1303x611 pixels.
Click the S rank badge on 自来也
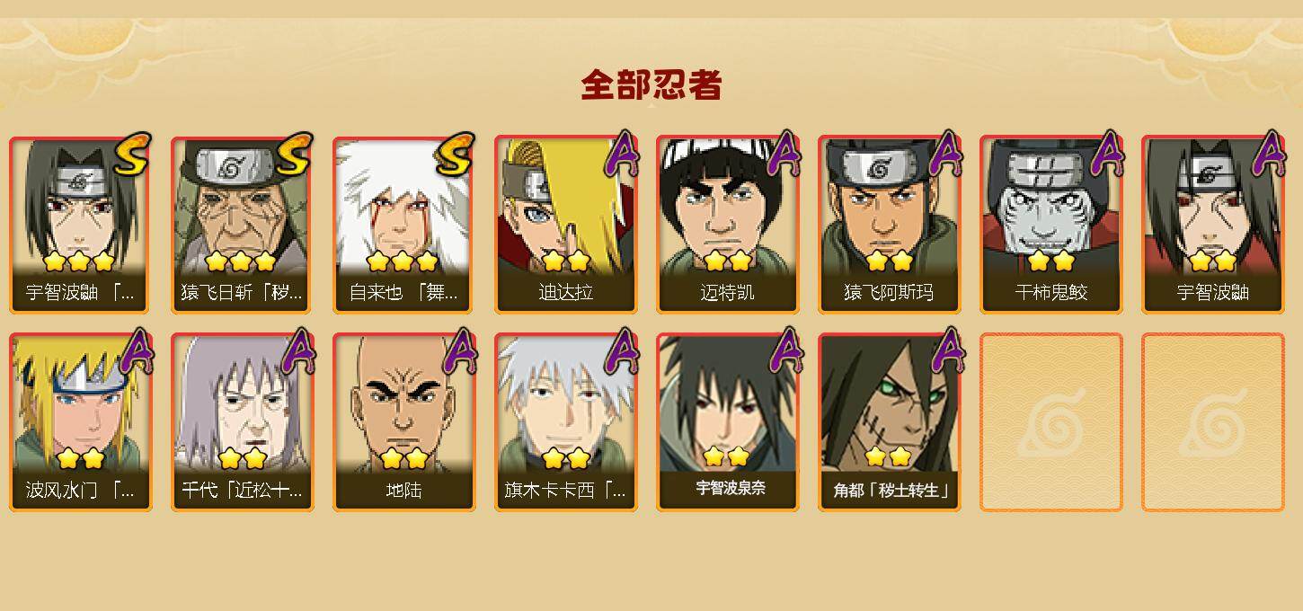(454, 155)
